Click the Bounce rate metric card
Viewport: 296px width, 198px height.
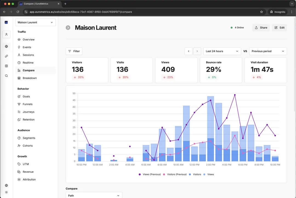click(x=221, y=70)
